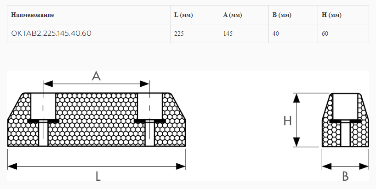Select the 40 value in B column
The width and height of the screenshot is (376, 189).
point(293,33)
